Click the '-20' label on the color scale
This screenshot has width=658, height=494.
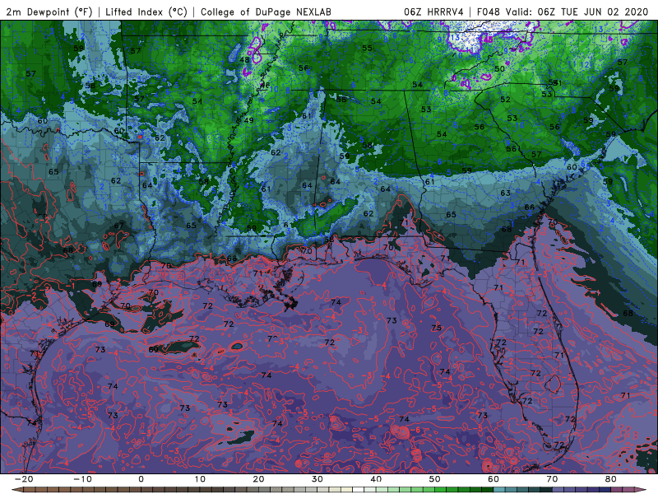tap(24, 479)
